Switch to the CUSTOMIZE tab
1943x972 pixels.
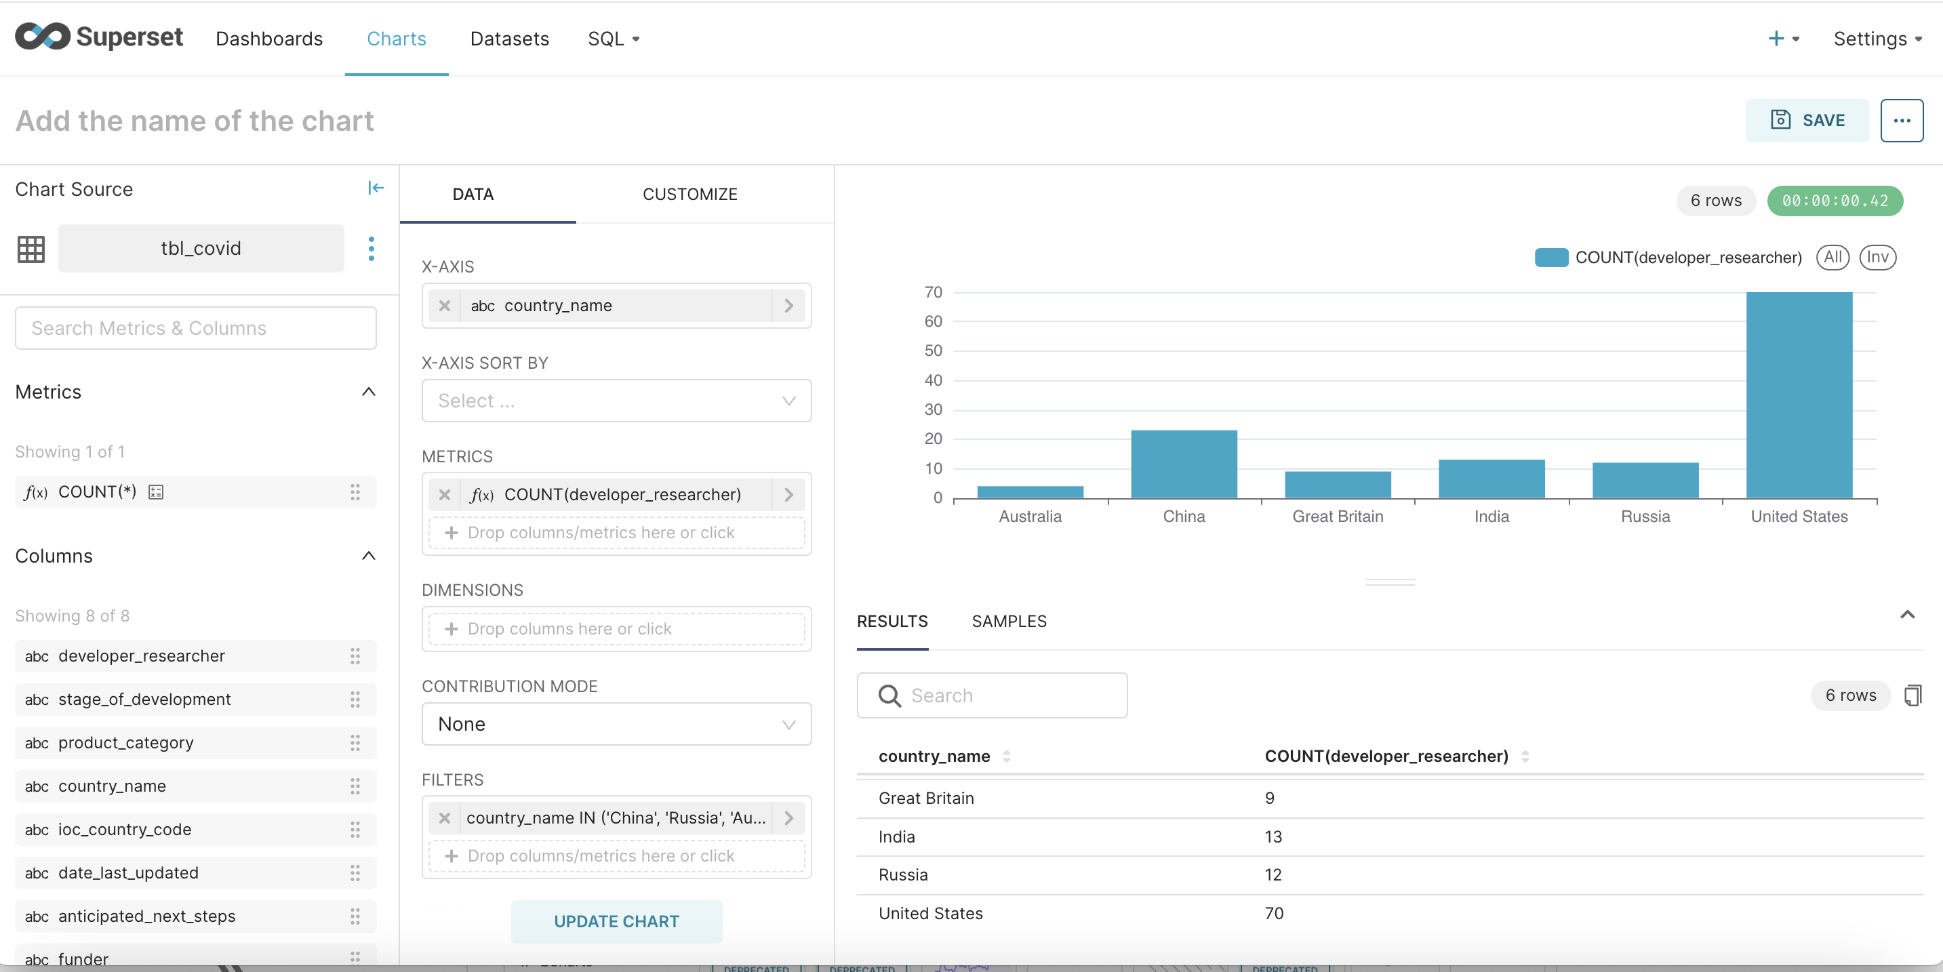tap(689, 195)
